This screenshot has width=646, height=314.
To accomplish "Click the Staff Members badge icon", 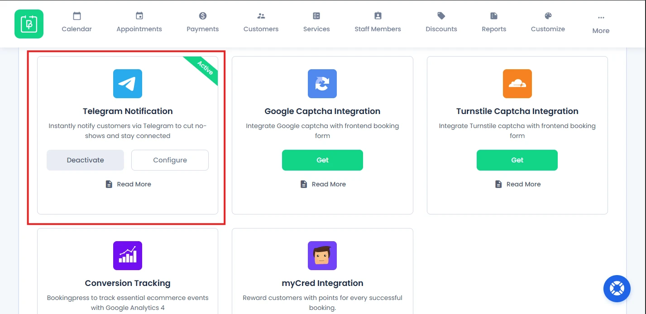I will tap(378, 16).
